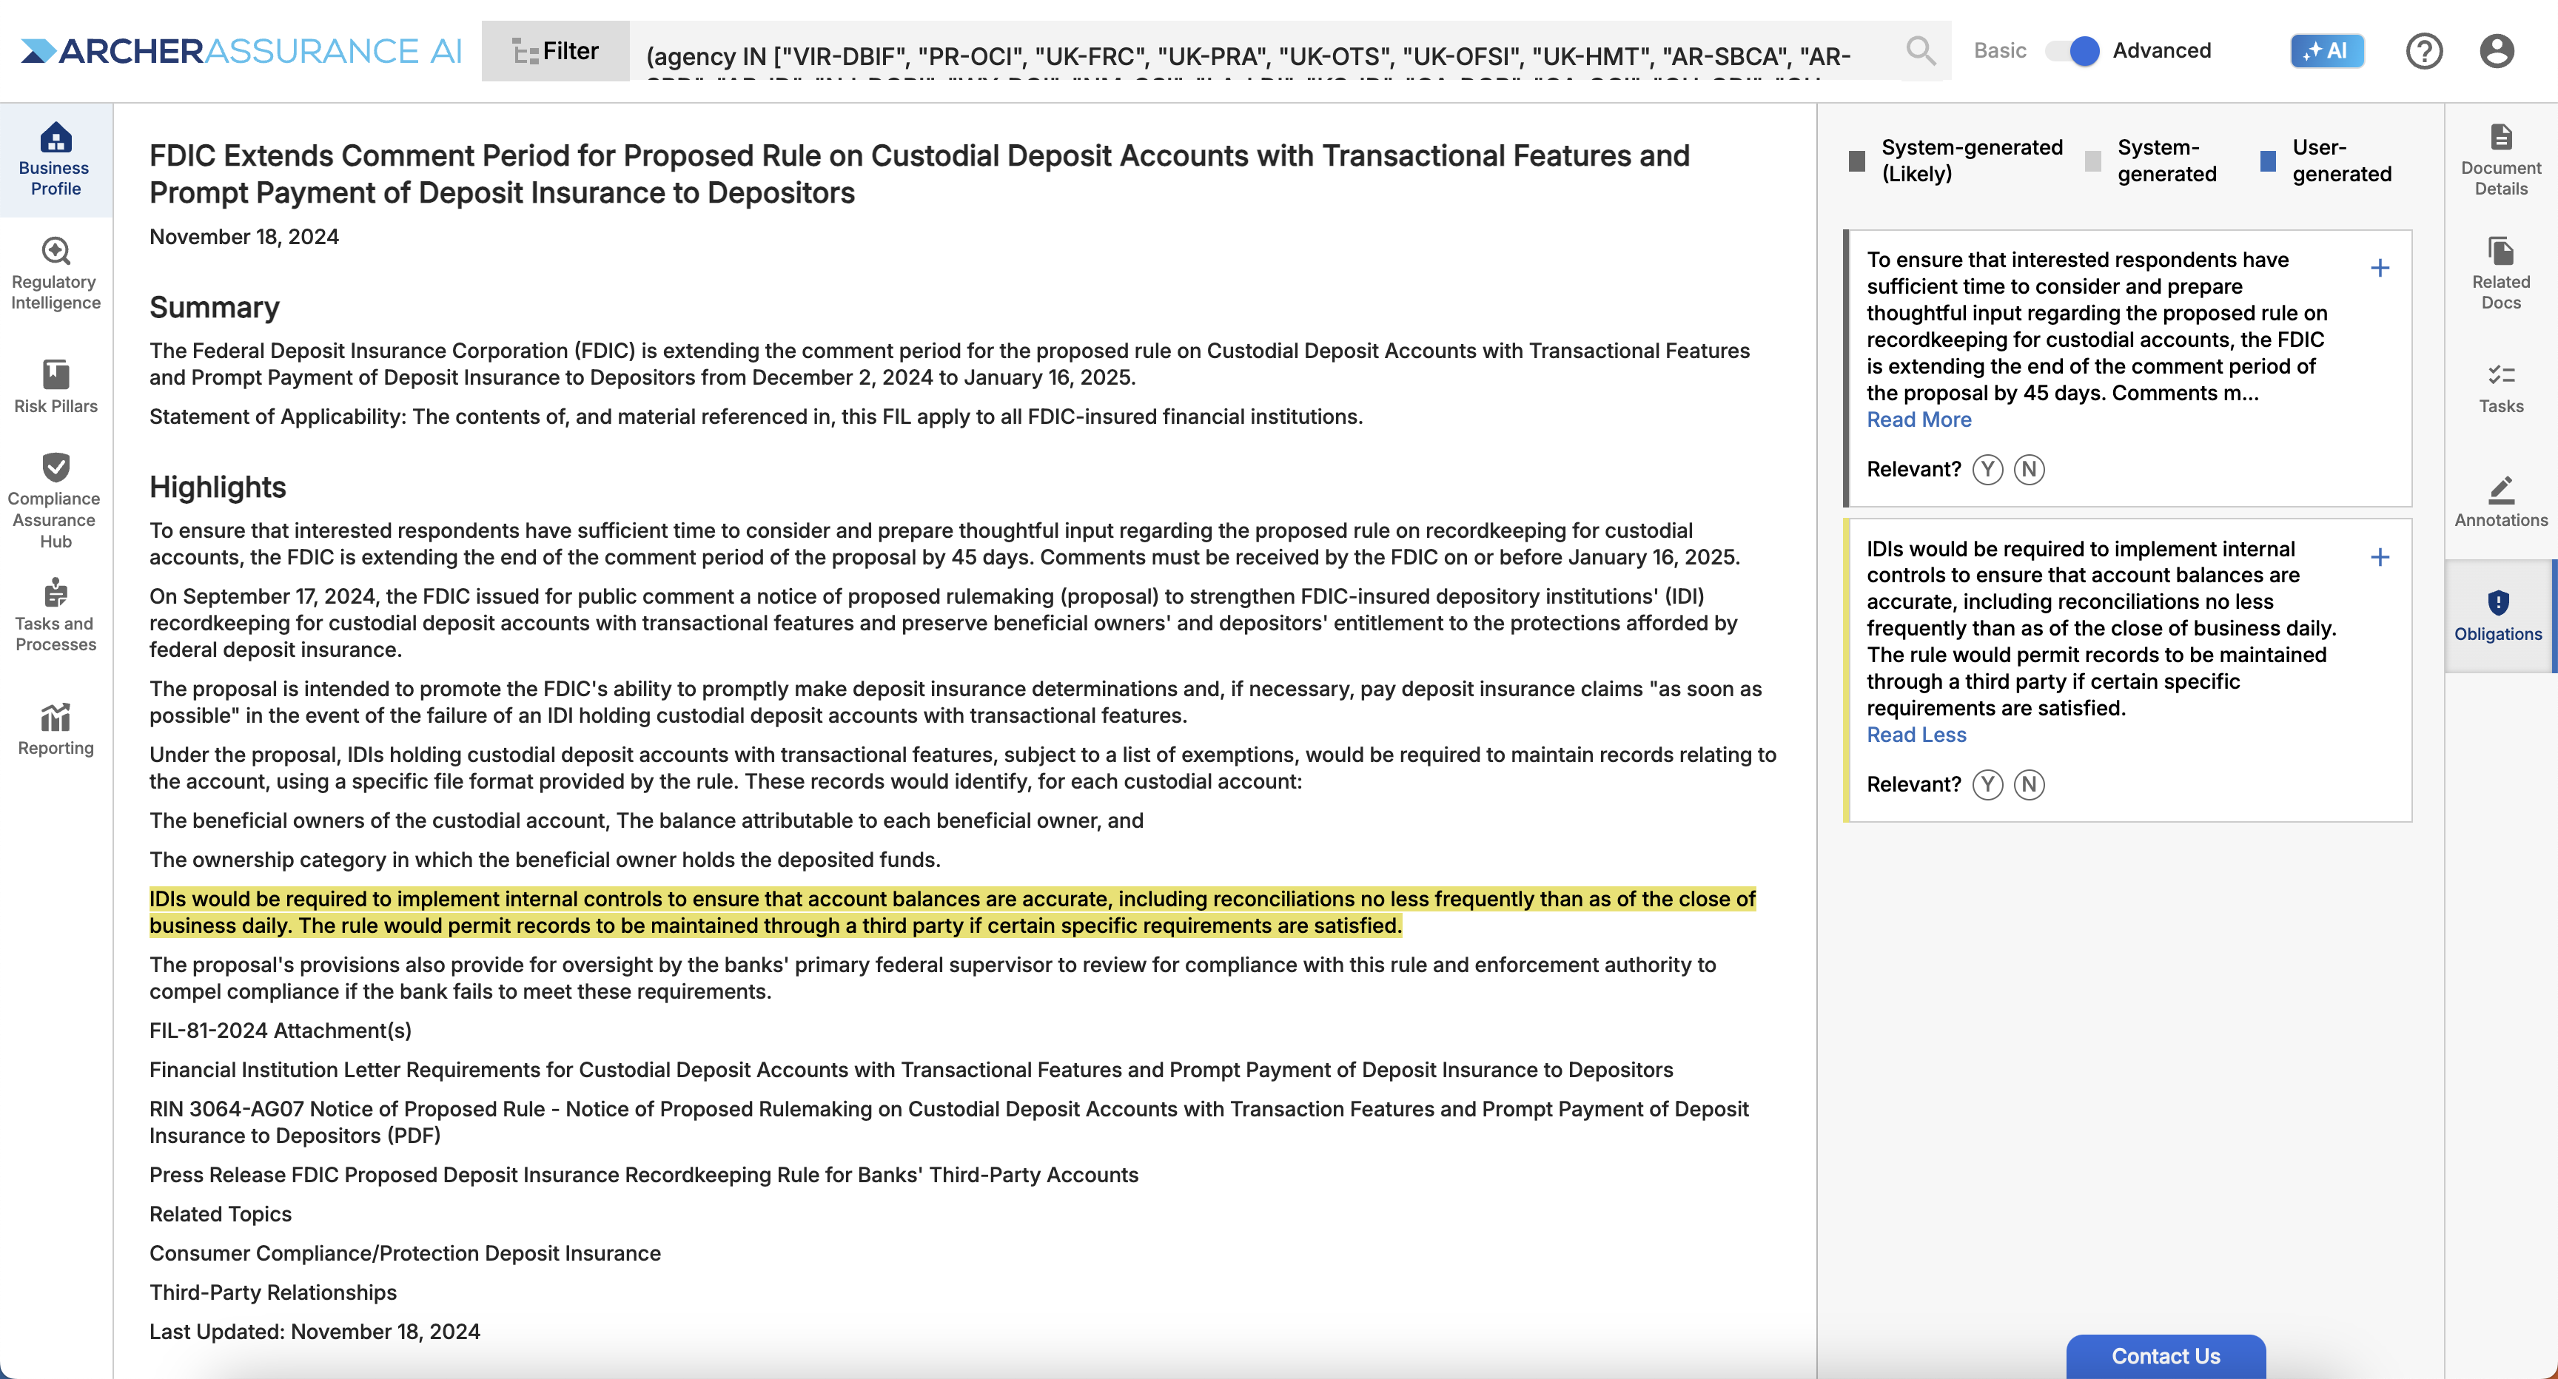Add the first obligation with plus icon
The width and height of the screenshot is (2558, 1379).
[x=2380, y=268]
